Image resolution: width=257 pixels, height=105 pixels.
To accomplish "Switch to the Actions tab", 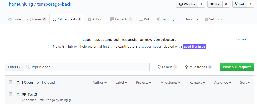I will tap(96, 19).
